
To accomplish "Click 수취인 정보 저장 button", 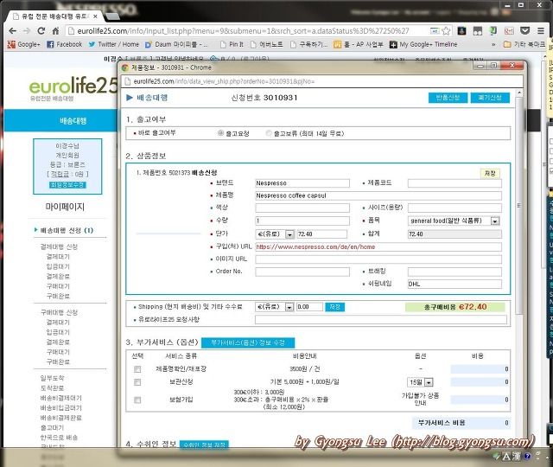I will coord(204,445).
